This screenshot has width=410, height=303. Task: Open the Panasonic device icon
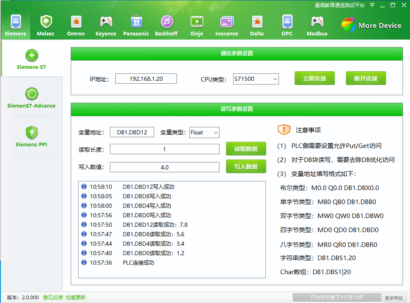pyautogui.click(x=136, y=22)
